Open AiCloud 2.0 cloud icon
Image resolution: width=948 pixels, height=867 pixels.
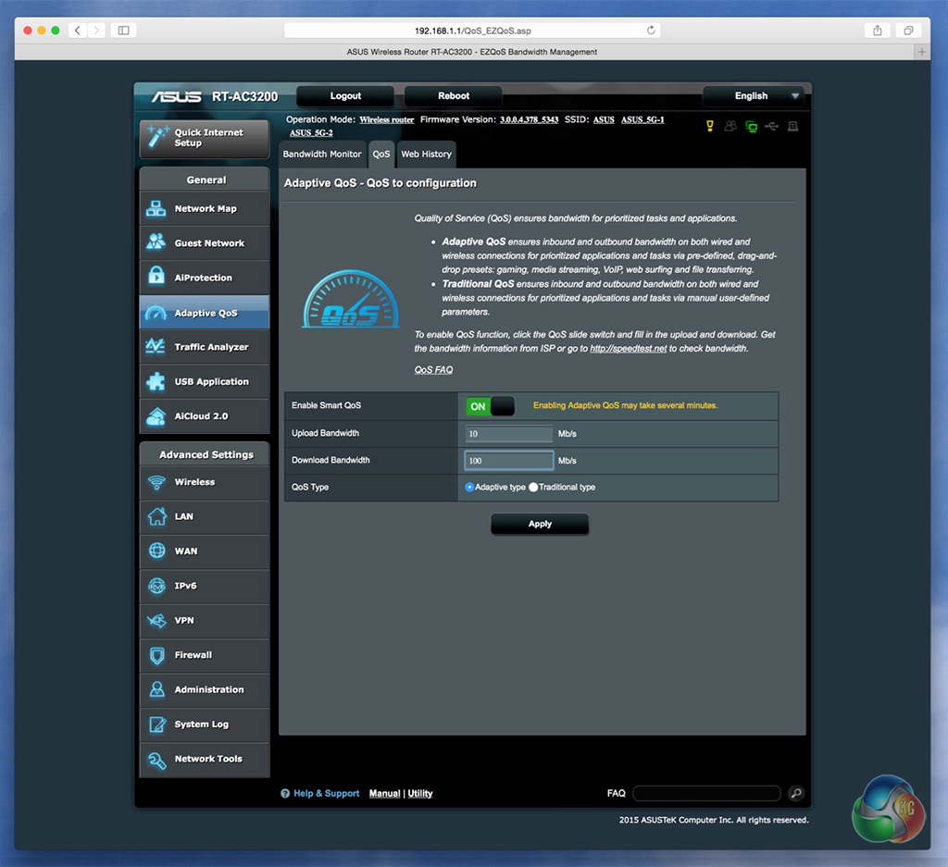click(x=156, y=415)
